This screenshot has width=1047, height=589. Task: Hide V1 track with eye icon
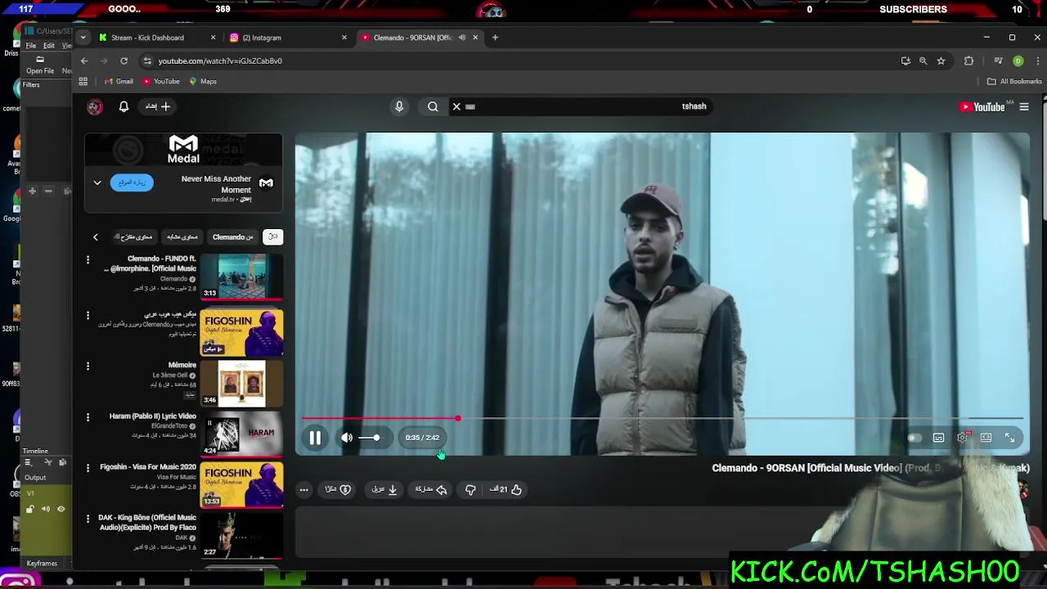pyautogui.click(x=61, y=509)
